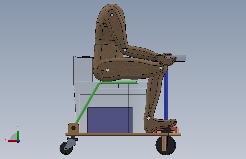The height and width of the screenshot is (159, 246).
Task: Click the green Y axis arrow of the triad
Action: point(18,135)
